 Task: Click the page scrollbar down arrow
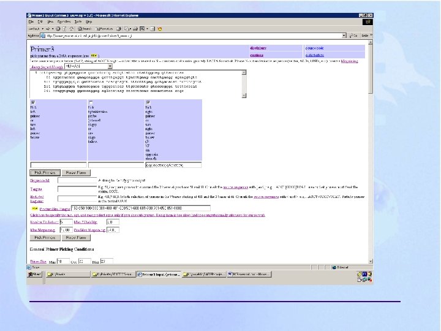[371, 261]
